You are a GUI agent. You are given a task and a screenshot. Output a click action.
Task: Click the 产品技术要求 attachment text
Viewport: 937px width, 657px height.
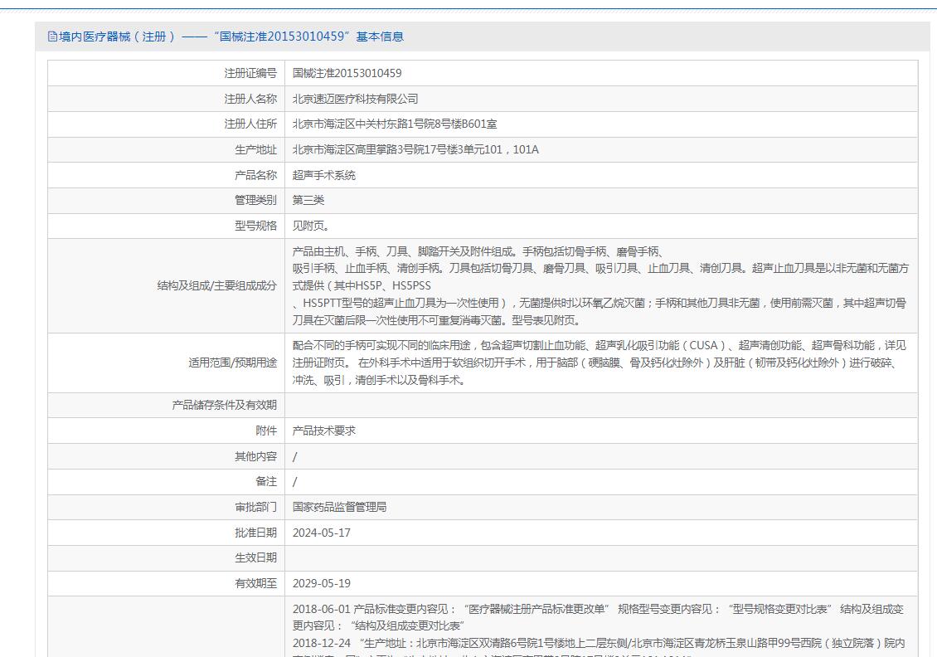coord(323,431)
